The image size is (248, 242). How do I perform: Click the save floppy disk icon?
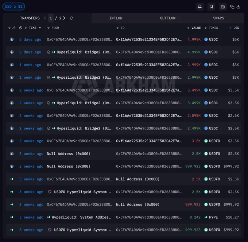[x=223, y=7]
